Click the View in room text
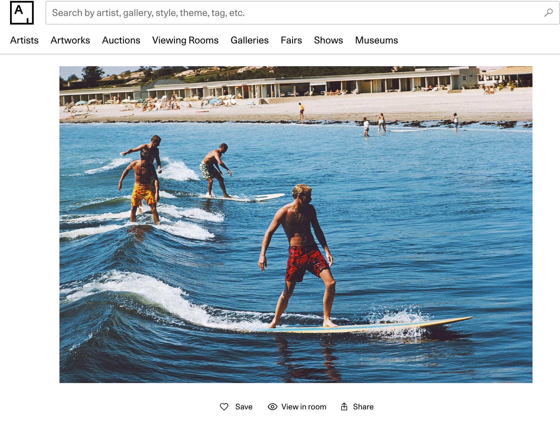This screenshot has width=560, height=428. (x=304, y=407)
